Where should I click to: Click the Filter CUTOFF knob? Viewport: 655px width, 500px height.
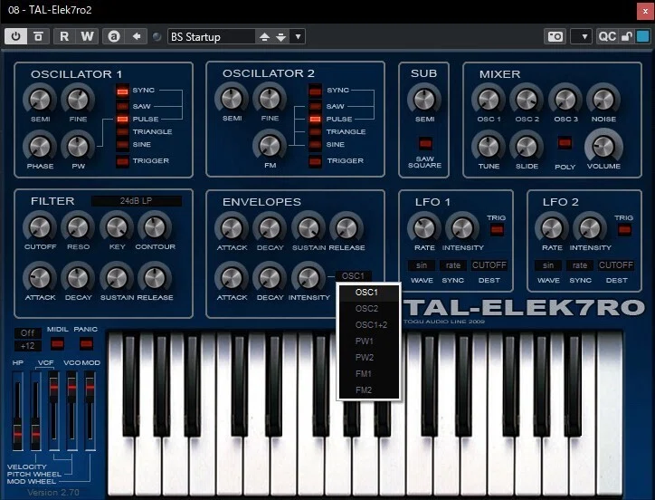[x=40, y=227]
